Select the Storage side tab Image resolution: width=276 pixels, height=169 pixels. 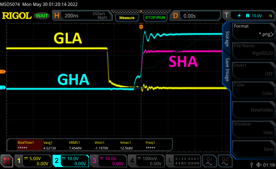click(x=227, y=39)
